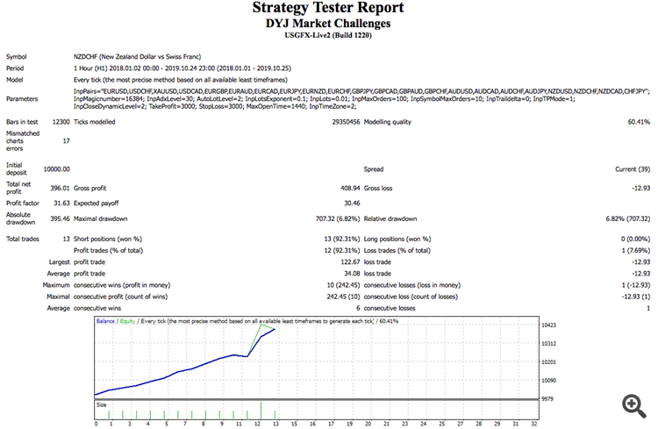
Task: Click loss trades value 1 (7.69%)
Action: coord(636,251)
